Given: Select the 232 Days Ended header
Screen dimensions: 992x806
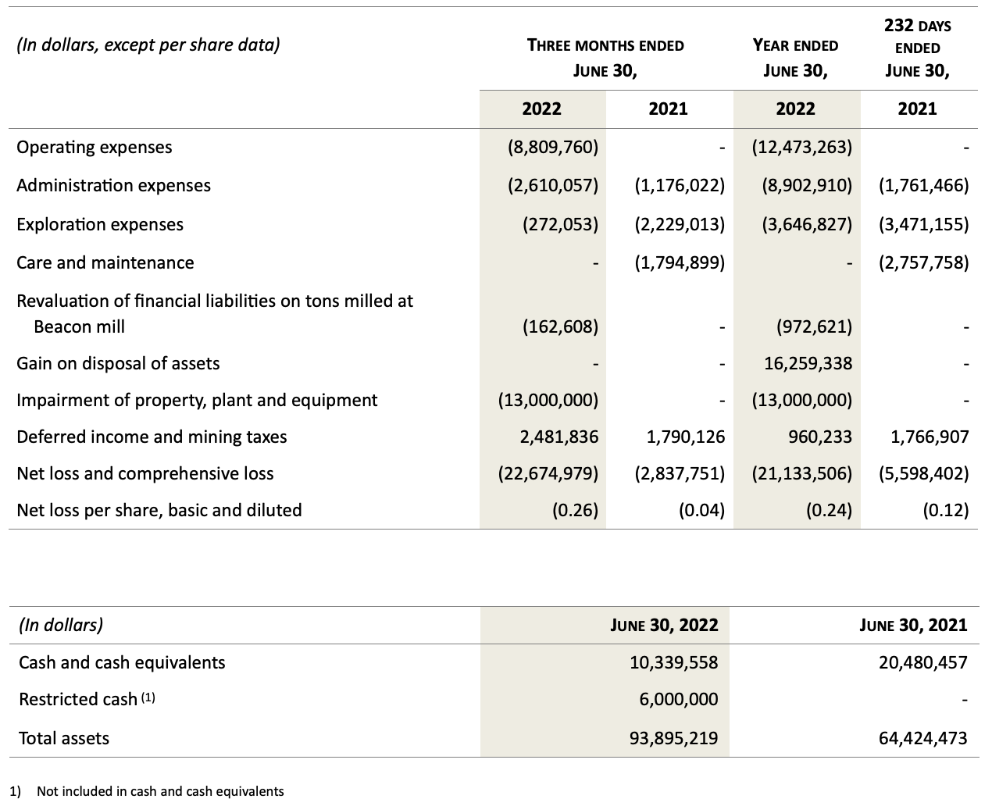Looking at the screenshot, I should pos(917,48).
